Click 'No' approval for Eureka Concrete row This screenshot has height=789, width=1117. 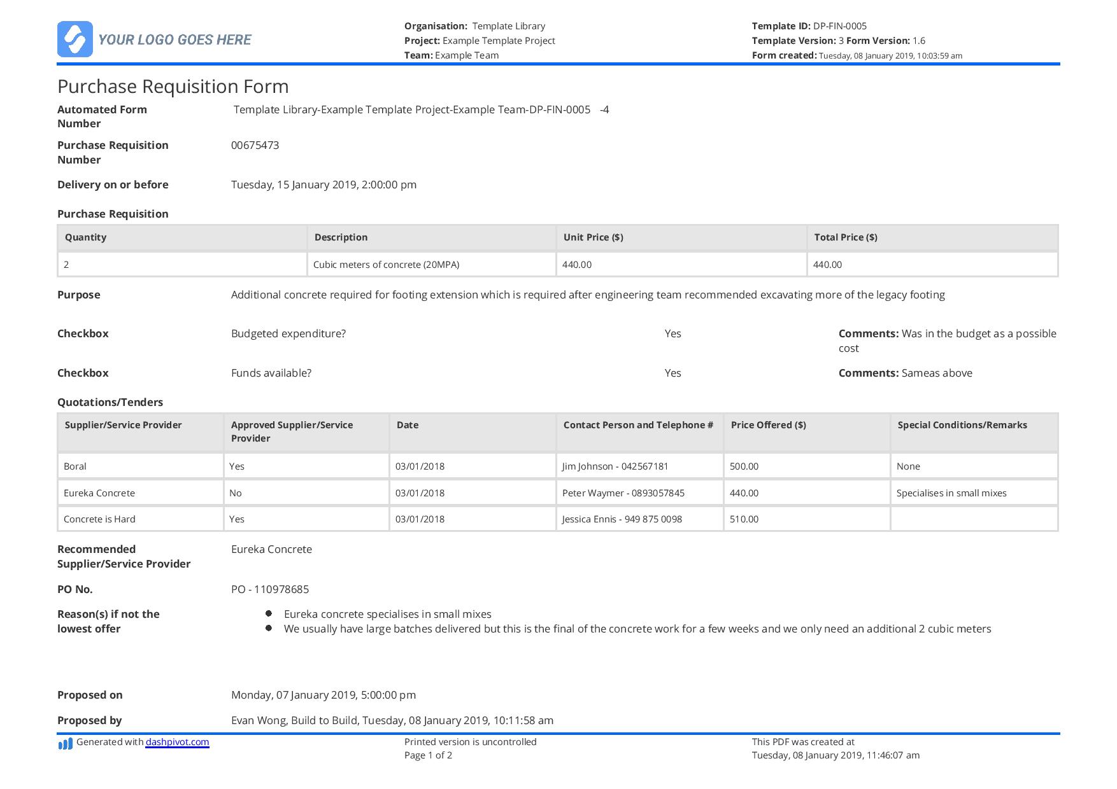click(x=235, y=492)
